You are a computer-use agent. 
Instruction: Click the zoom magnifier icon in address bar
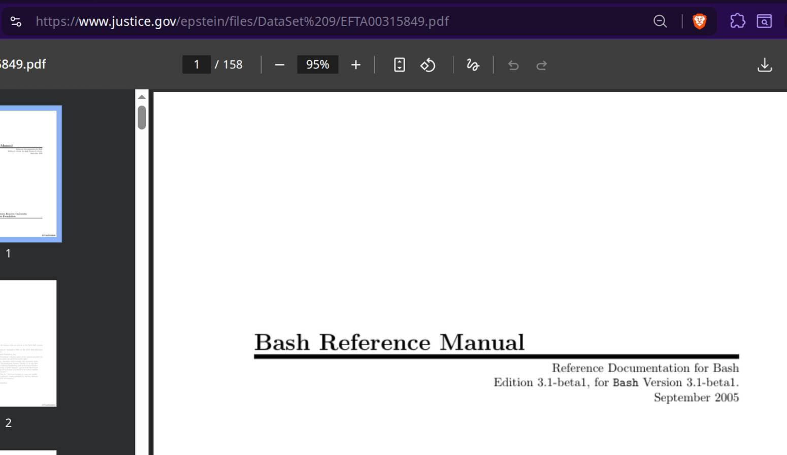[660, 21]
